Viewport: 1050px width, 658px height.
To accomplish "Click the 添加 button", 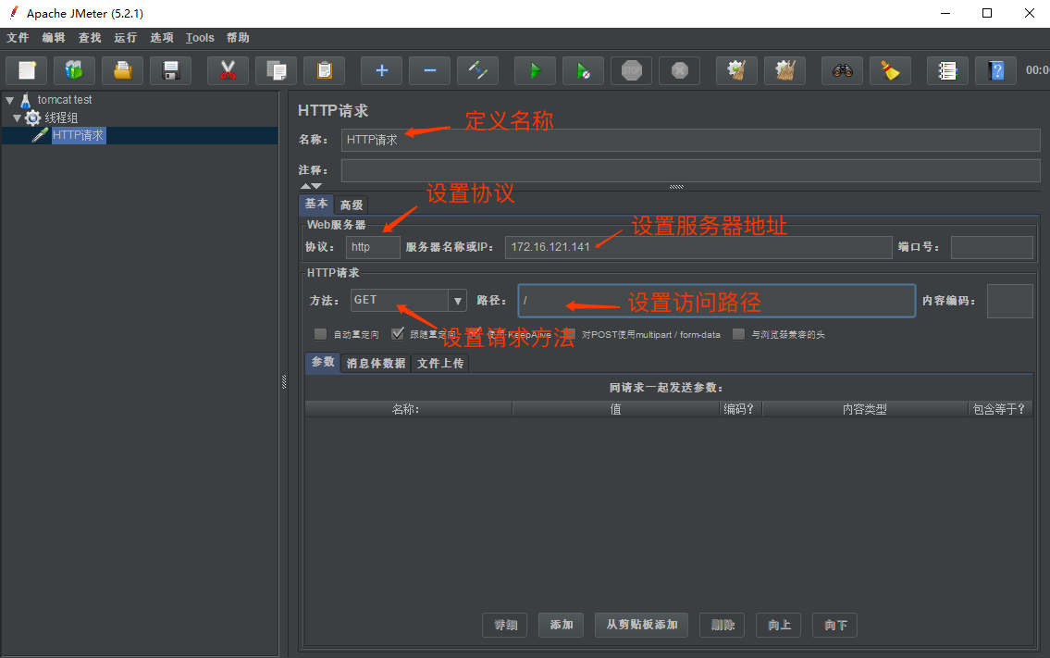I will 561,626.
